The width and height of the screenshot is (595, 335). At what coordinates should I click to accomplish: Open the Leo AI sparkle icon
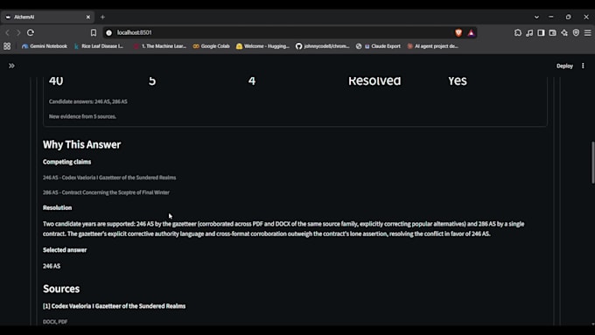click(564, 32)
